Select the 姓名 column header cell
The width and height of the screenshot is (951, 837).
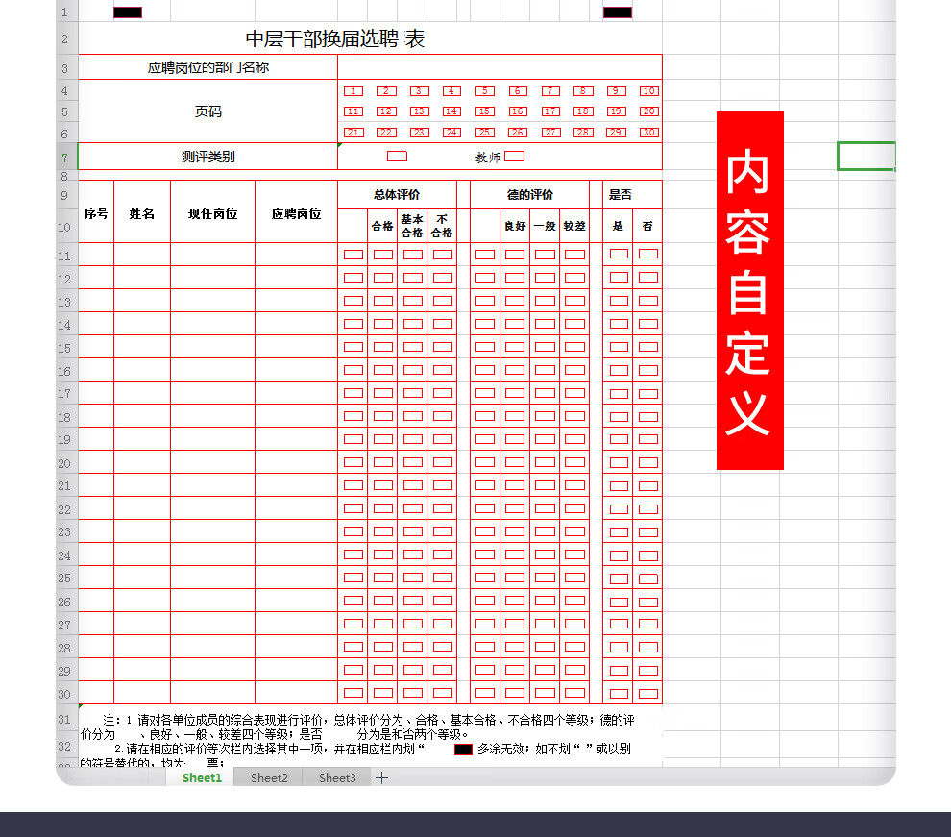(x=142, y=213)
